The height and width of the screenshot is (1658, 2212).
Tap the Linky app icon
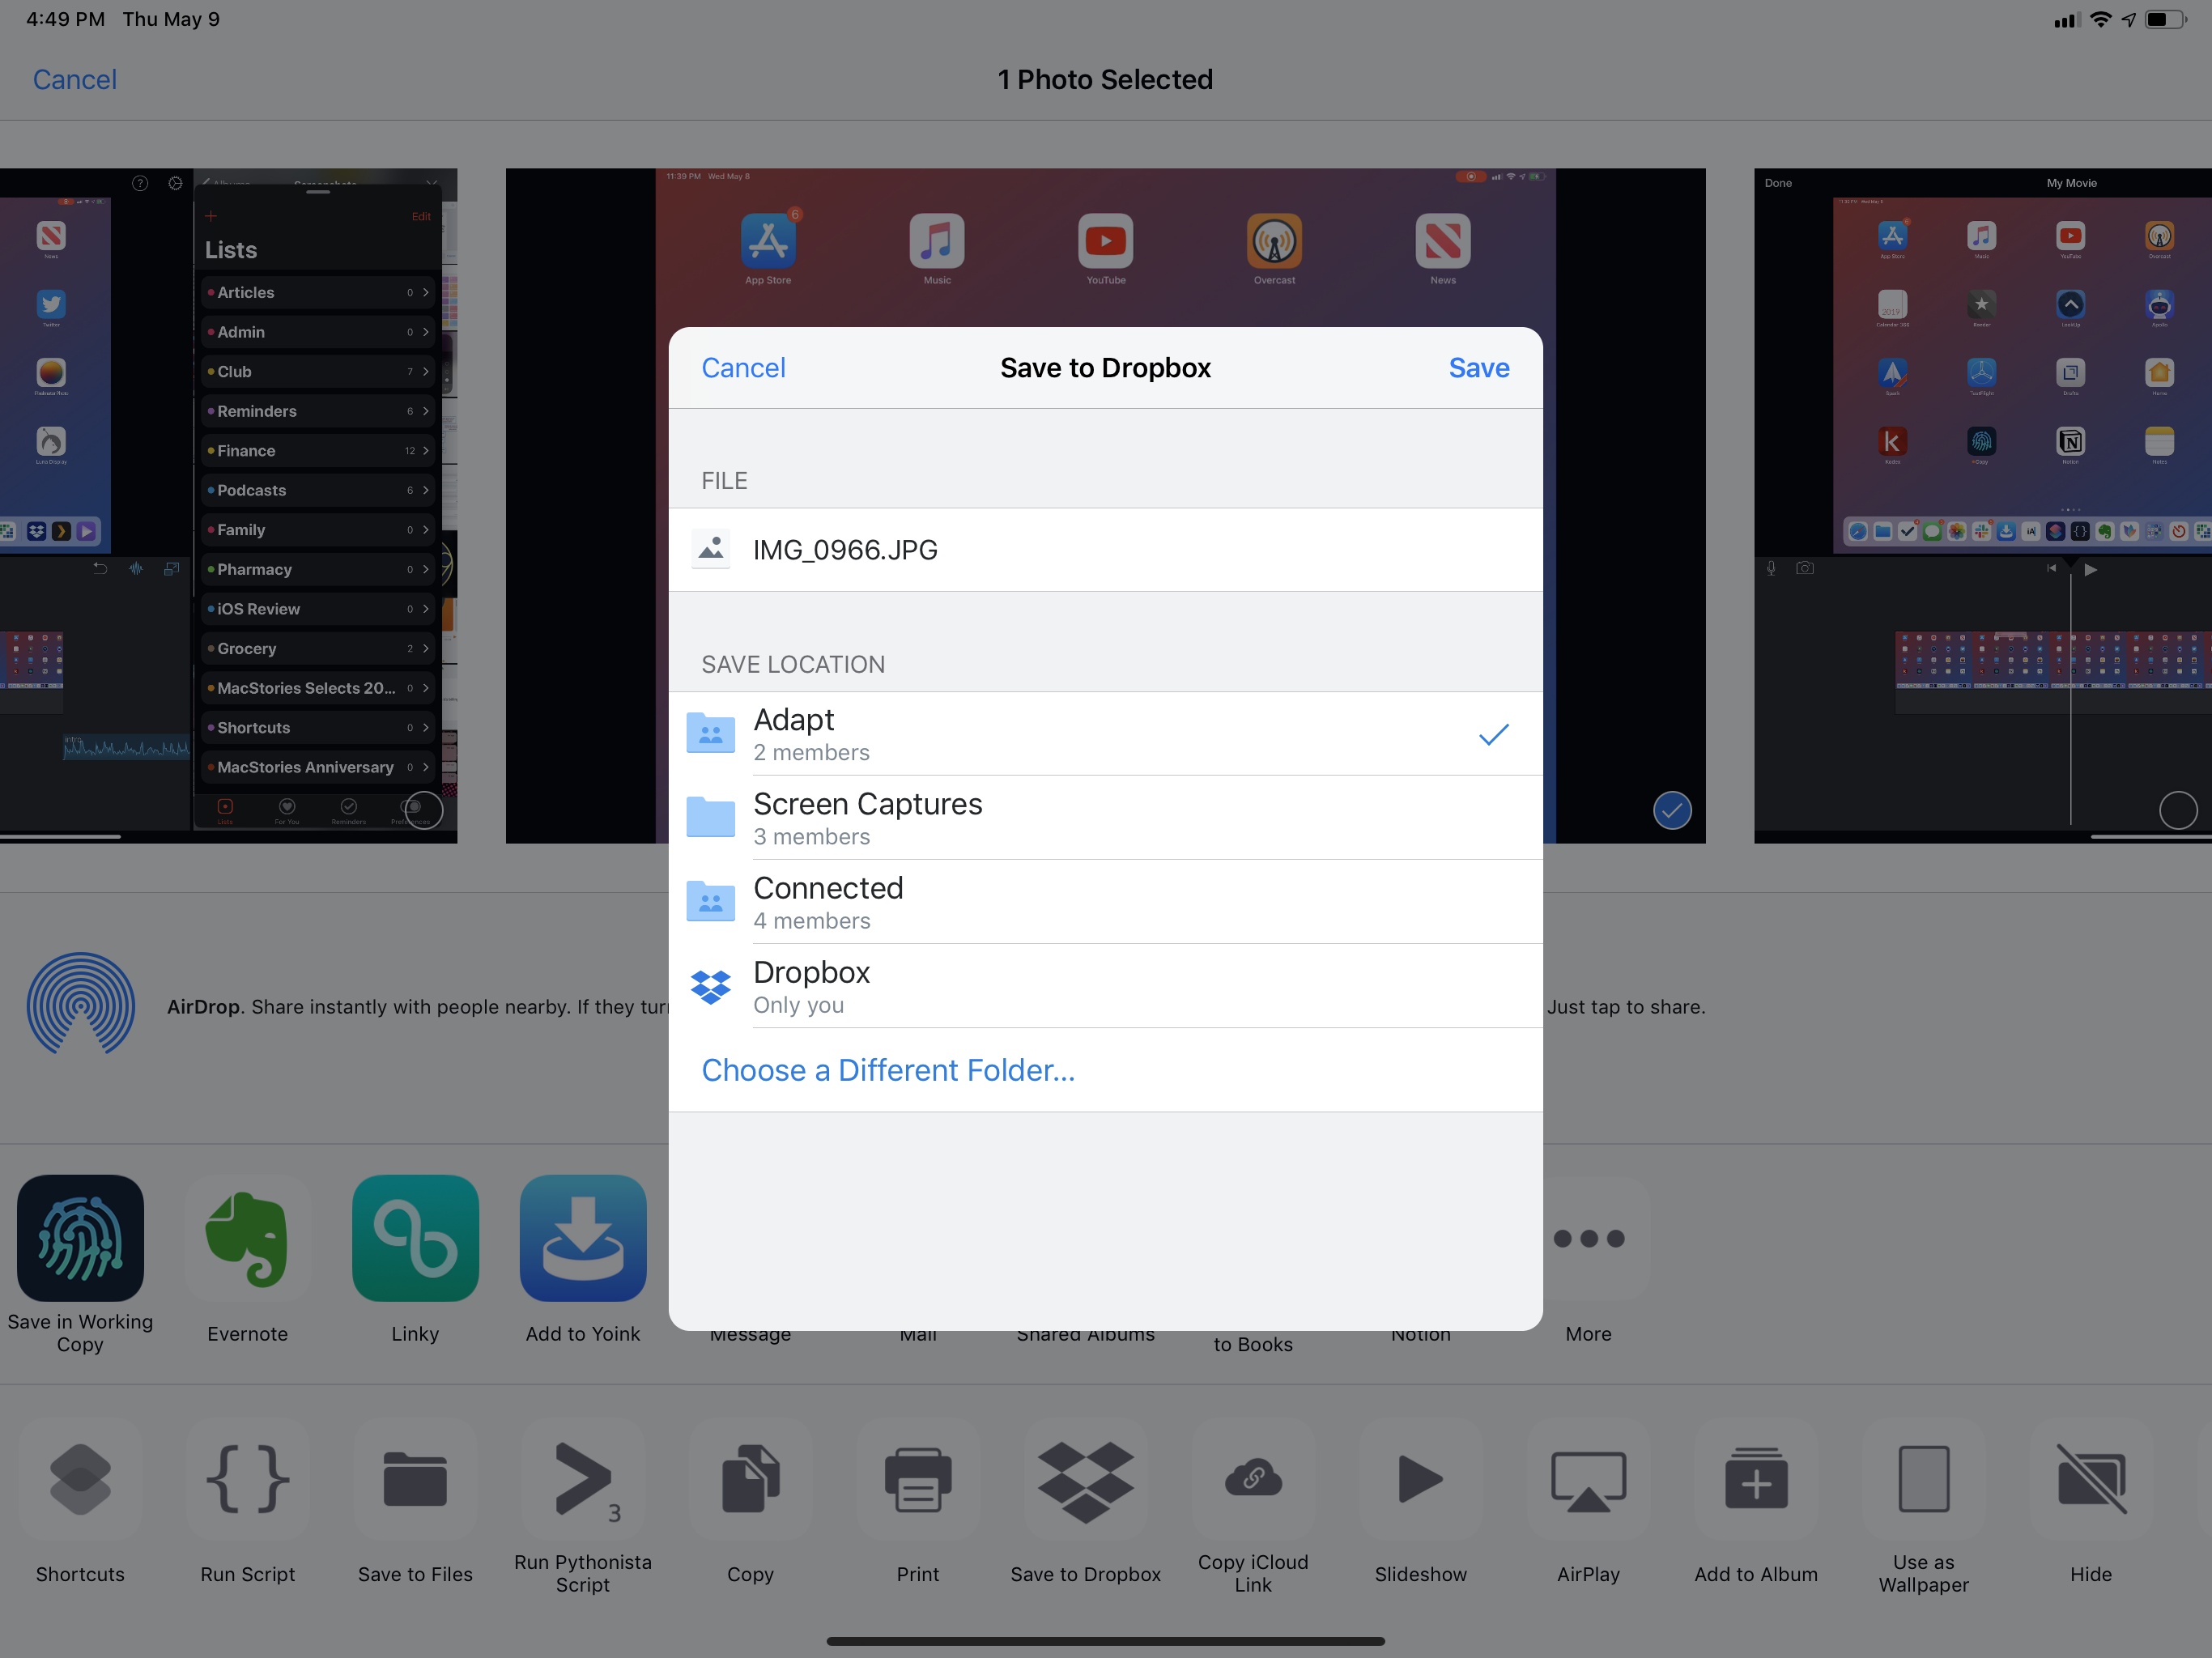[x=416, y=1240]
